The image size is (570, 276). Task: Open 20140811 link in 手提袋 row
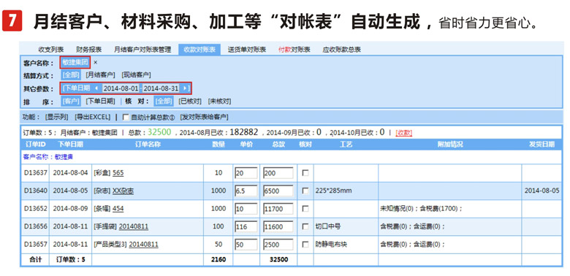[x=134, y=226]
